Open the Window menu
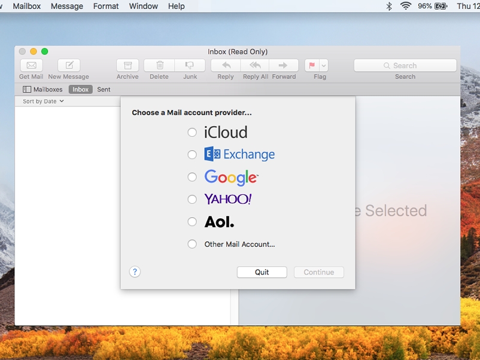 (x=143, y=6)
